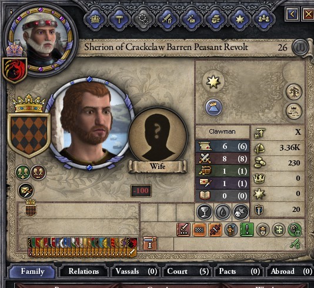Click the goblet cause-of-death style icon
This screenshot has width=314, height=288.
click(x=204, y=212)
